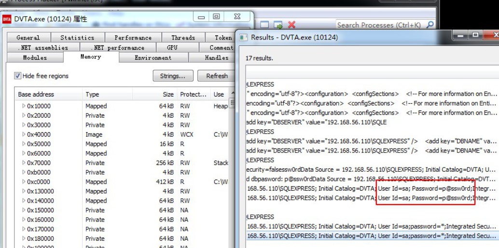Open the General tab

(x=28, y=38)
